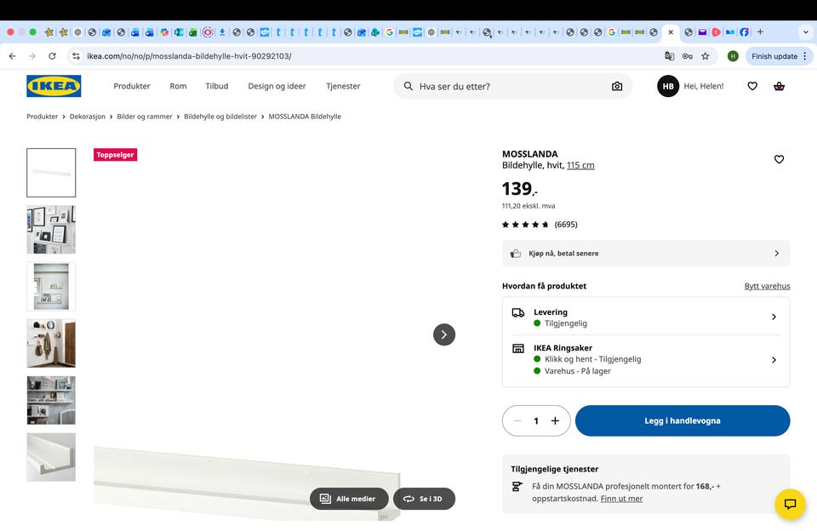Image resolution: width=817 pixels, height=531 pixels.
Task: Increase quantity with plus button
Action: click(556, 420)
